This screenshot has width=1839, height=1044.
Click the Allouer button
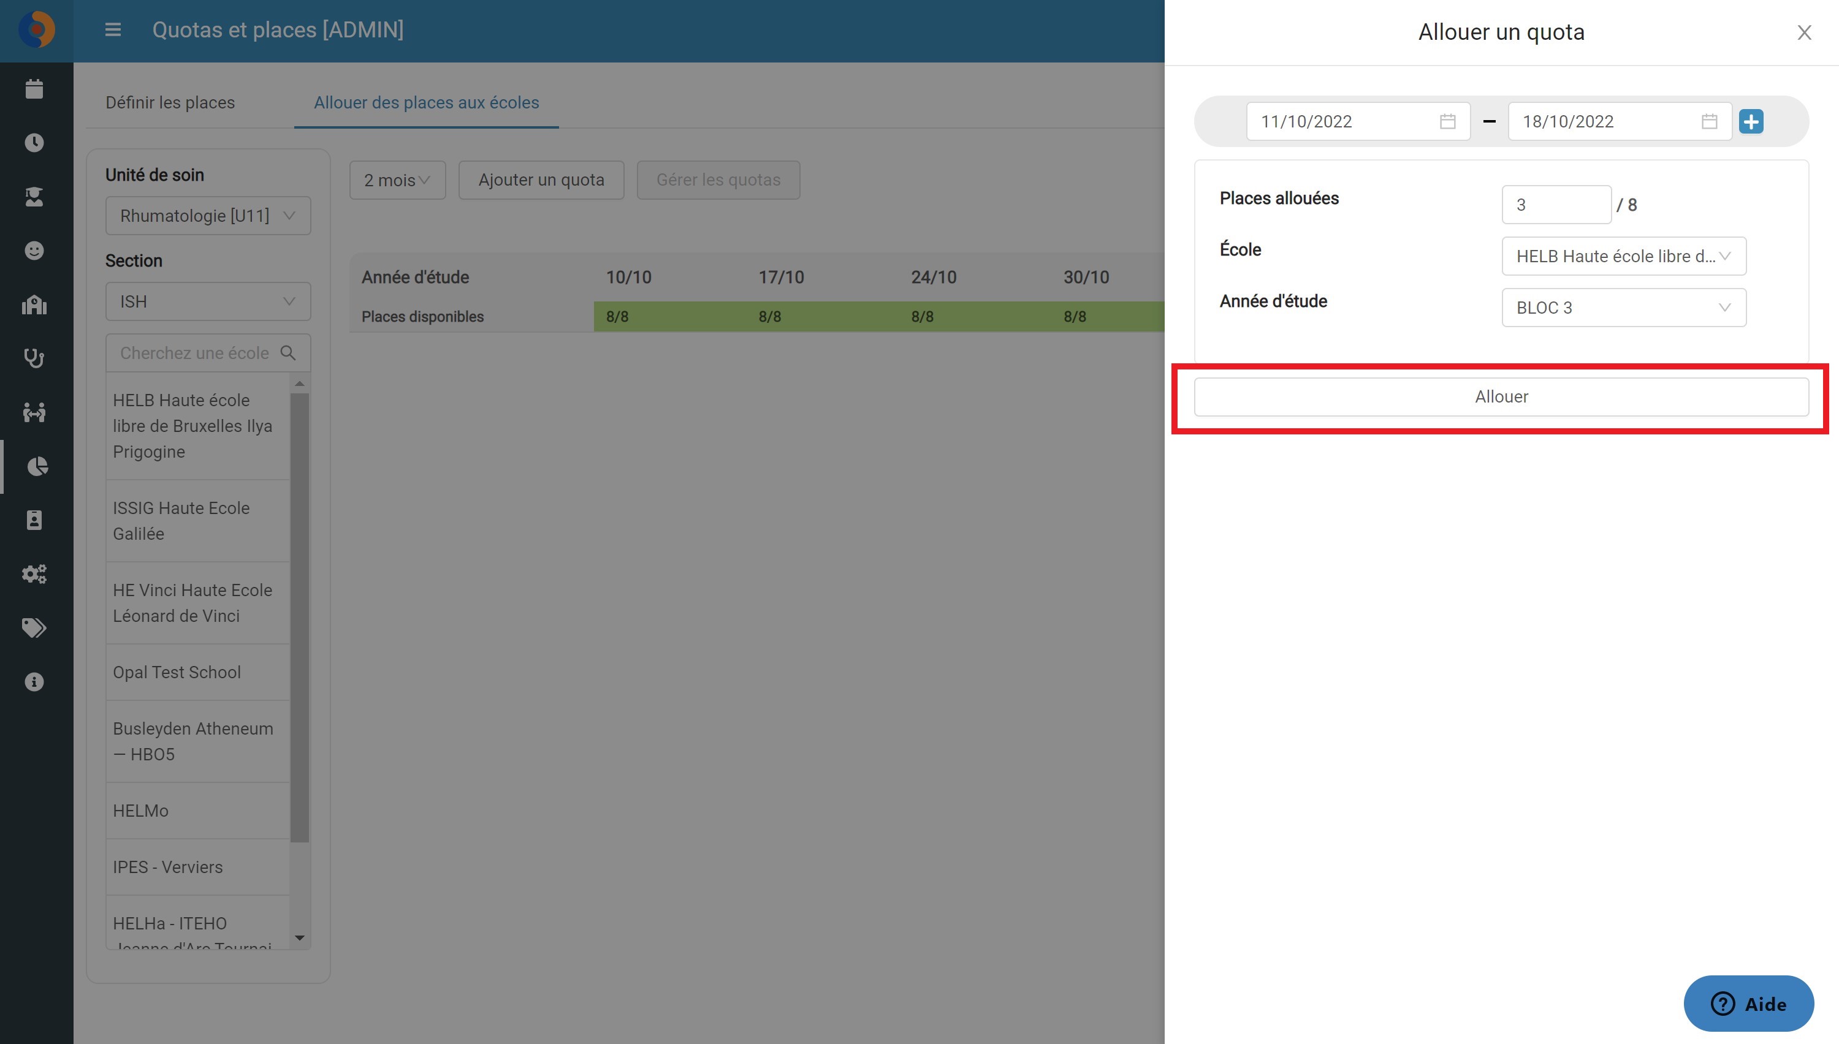1501,396
